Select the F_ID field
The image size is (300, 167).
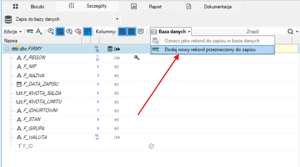coord(28,146)
